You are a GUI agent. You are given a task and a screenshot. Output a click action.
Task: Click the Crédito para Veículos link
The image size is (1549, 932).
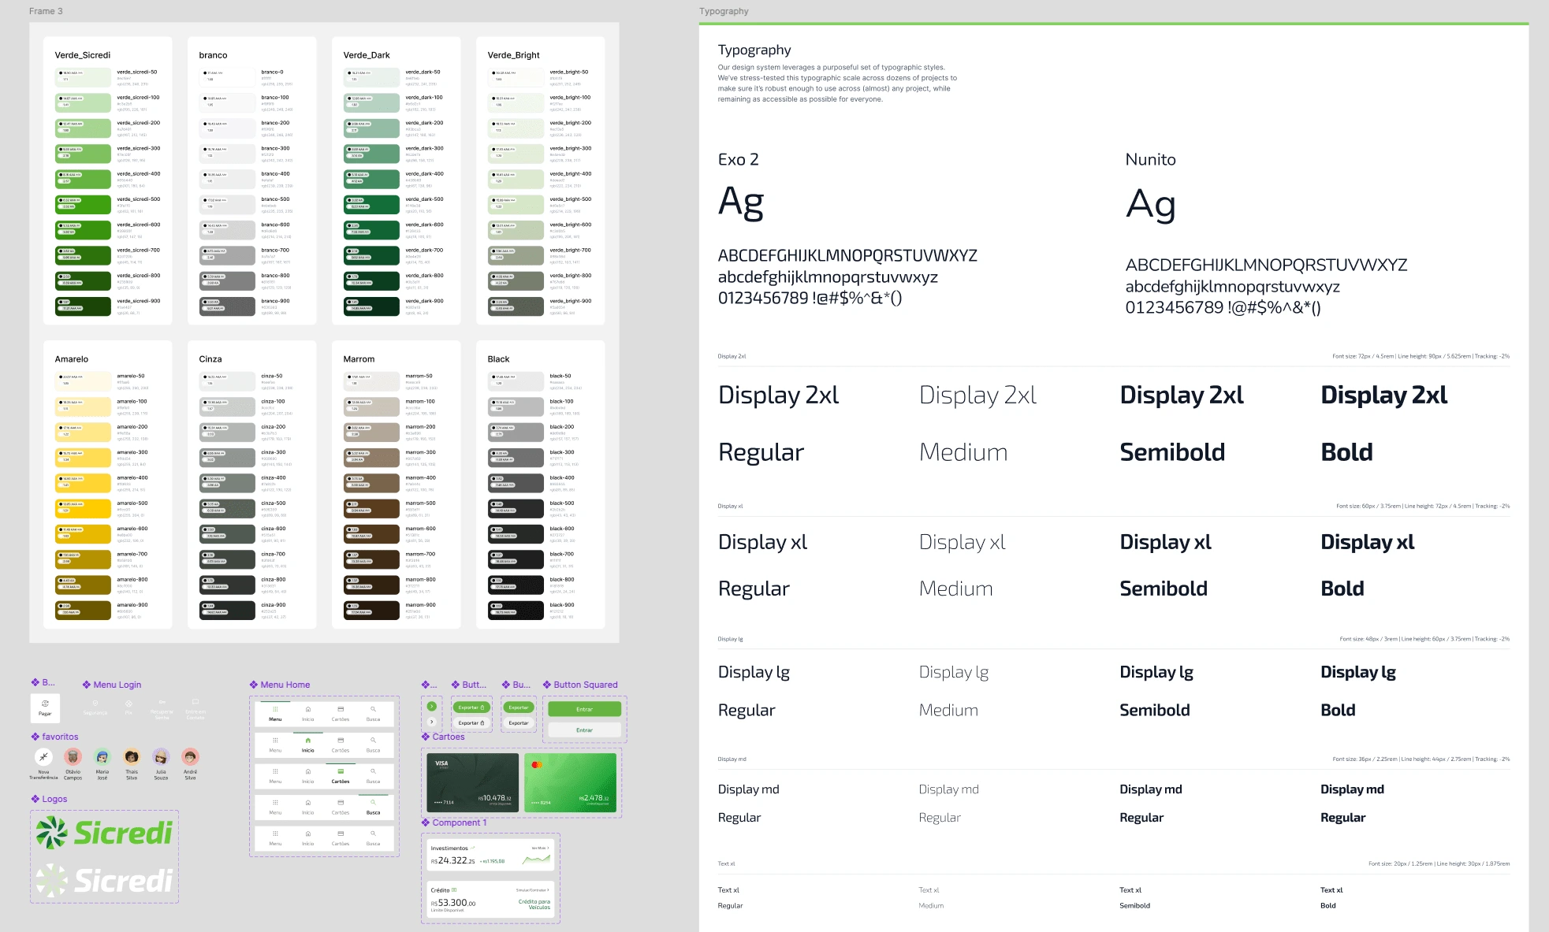pyautogui.click(x=534, y=904)
